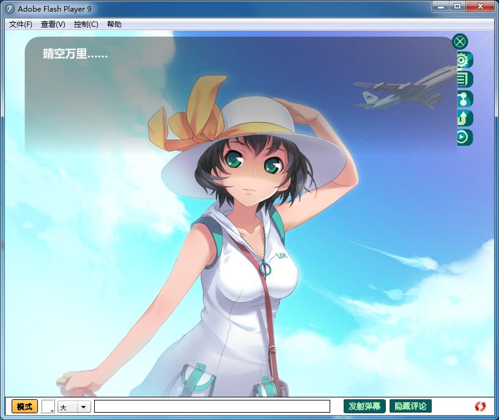
Task: Close the overlay with the circled X icon
Action: tap(460, 42)
